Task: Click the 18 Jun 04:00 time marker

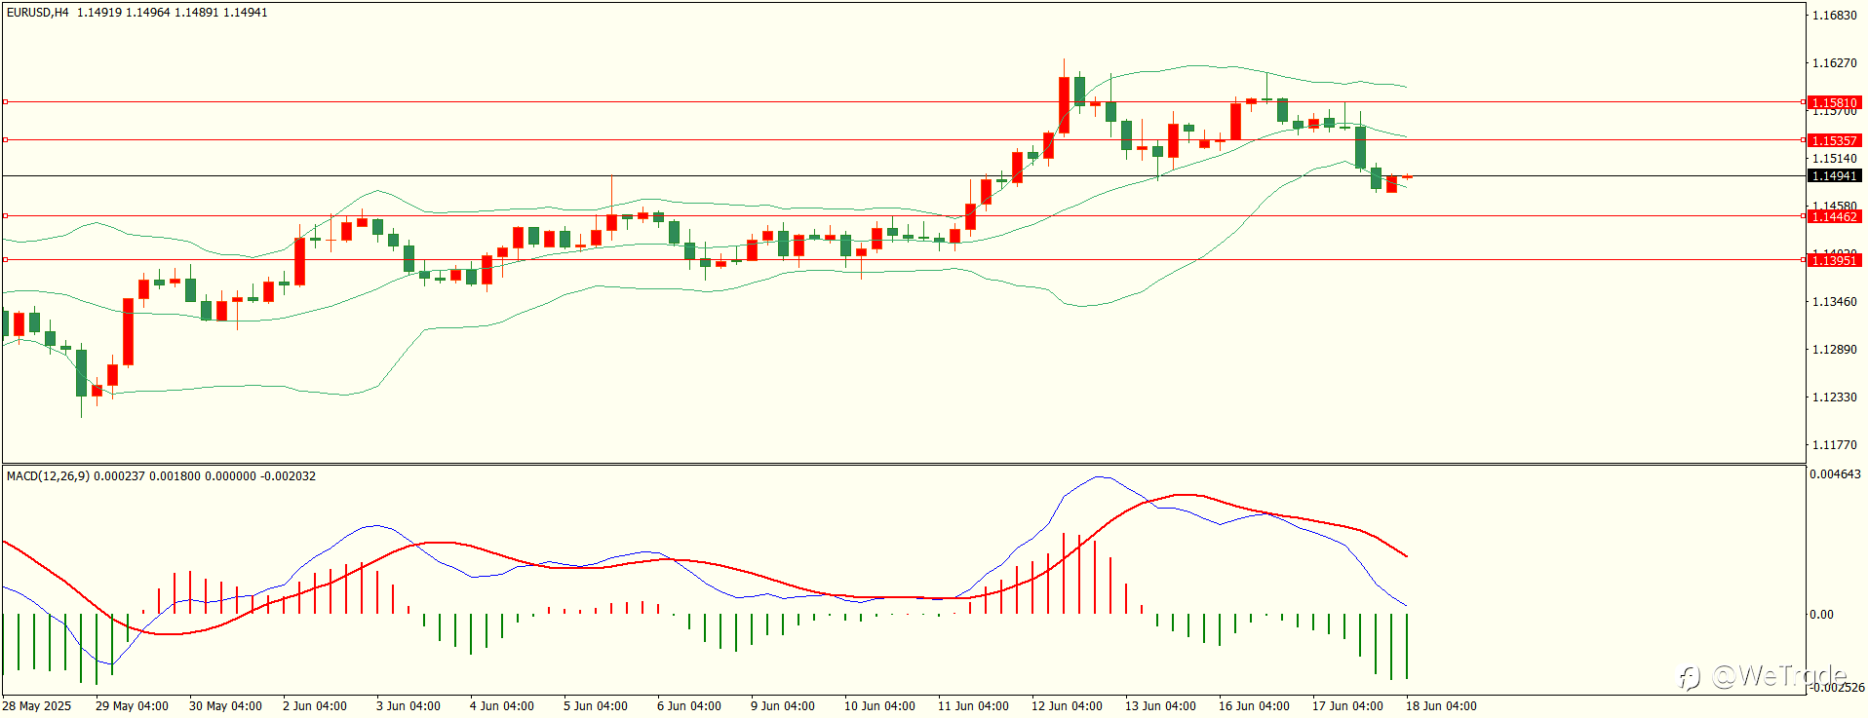Action: (x=1441, y=706)
